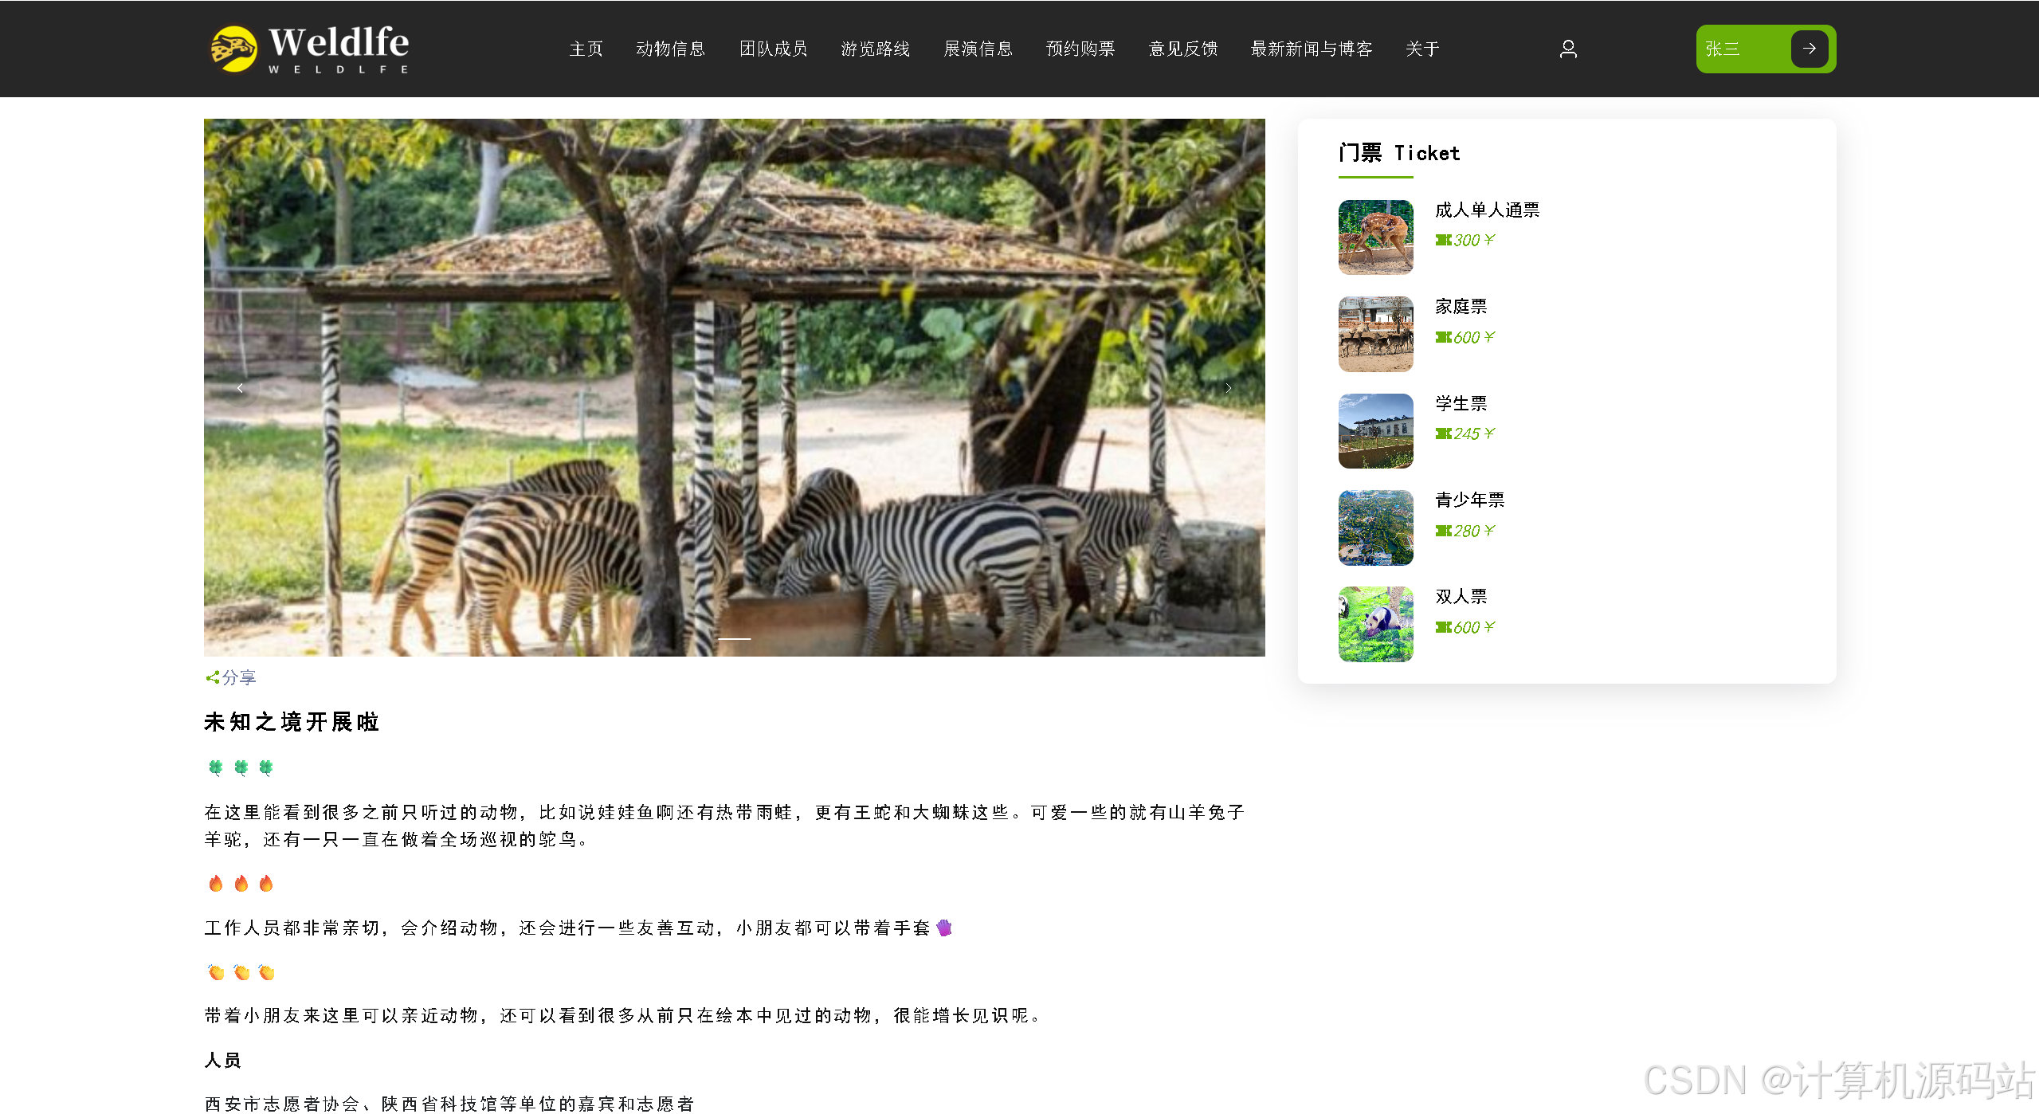Open 动物信息 in the navigation

pos(670,49)
